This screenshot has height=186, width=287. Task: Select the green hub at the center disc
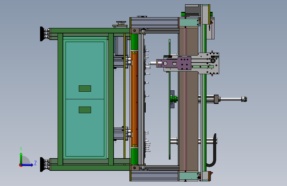(x=174, y=99)
